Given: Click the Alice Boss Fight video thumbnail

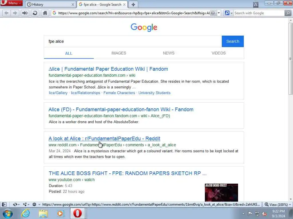Looking at the screenshot, I should pos(221,192).
